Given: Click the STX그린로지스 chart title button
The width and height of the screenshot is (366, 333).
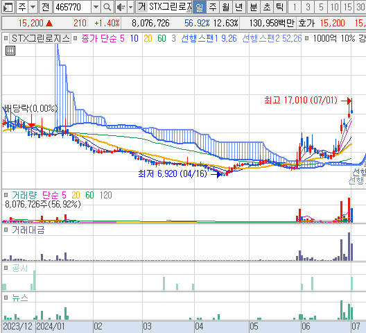Looking at the screenshot, I should tap(40, 38).
